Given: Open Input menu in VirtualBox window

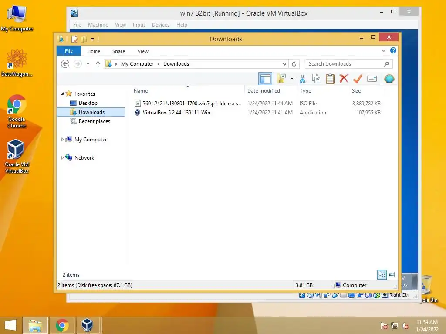Looking at the screenshot, I should pyautogui.click(x=139, y=25).
